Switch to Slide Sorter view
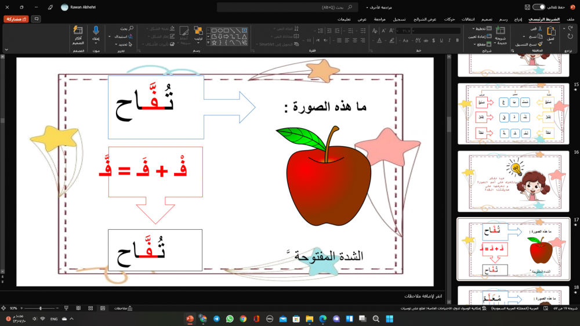 (x=90, y=308)
